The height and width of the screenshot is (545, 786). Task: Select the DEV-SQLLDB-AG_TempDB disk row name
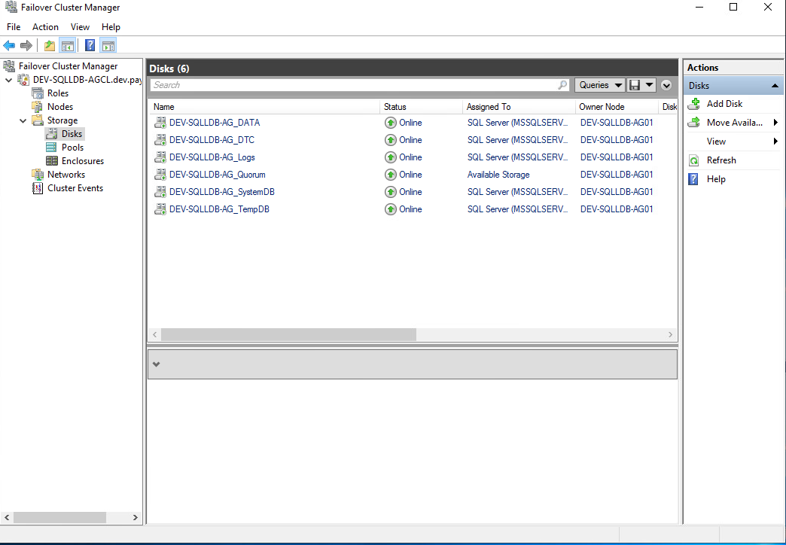219,209
